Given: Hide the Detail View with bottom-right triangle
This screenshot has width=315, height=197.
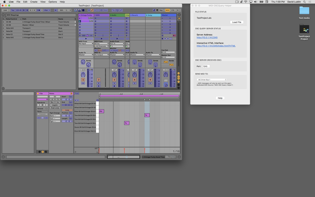Looking at the screenshot, I should (x=179, y=157).
